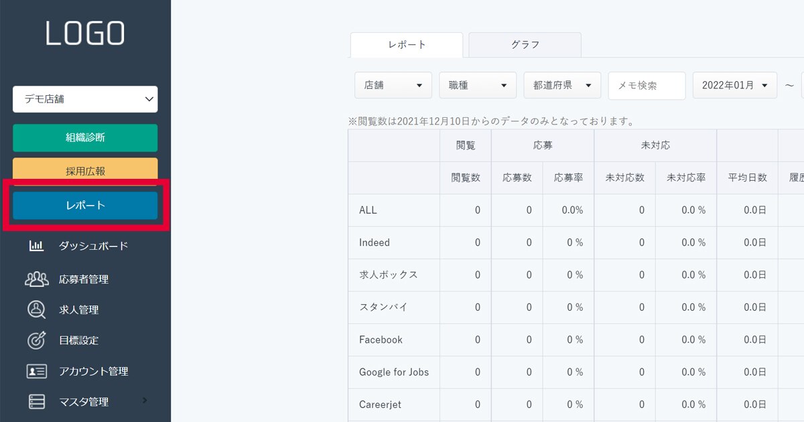Click the orange 採用広報 button
This screenshot has height=422, width=804.
point(85,171)
